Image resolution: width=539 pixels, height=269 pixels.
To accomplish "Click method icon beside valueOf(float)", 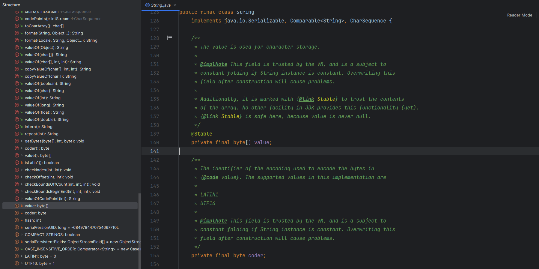I will pos(17,112).
